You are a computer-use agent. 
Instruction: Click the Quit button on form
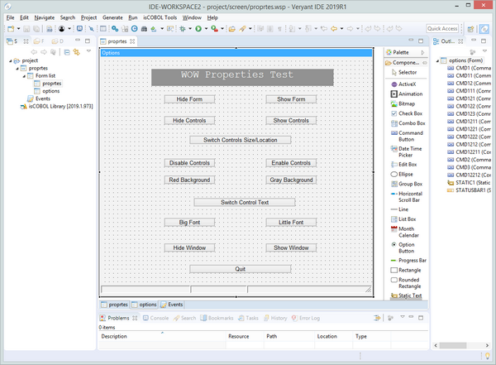tap(240, 269)
